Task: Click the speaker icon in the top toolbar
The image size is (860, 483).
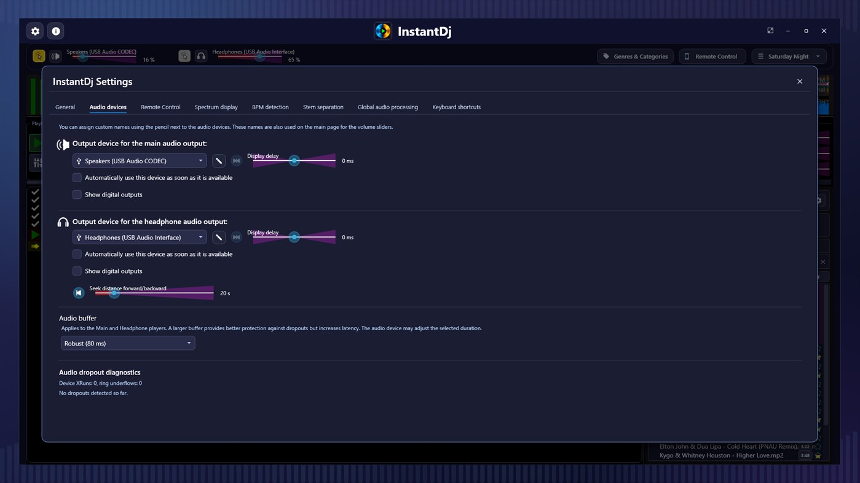Action: (55, 56)
